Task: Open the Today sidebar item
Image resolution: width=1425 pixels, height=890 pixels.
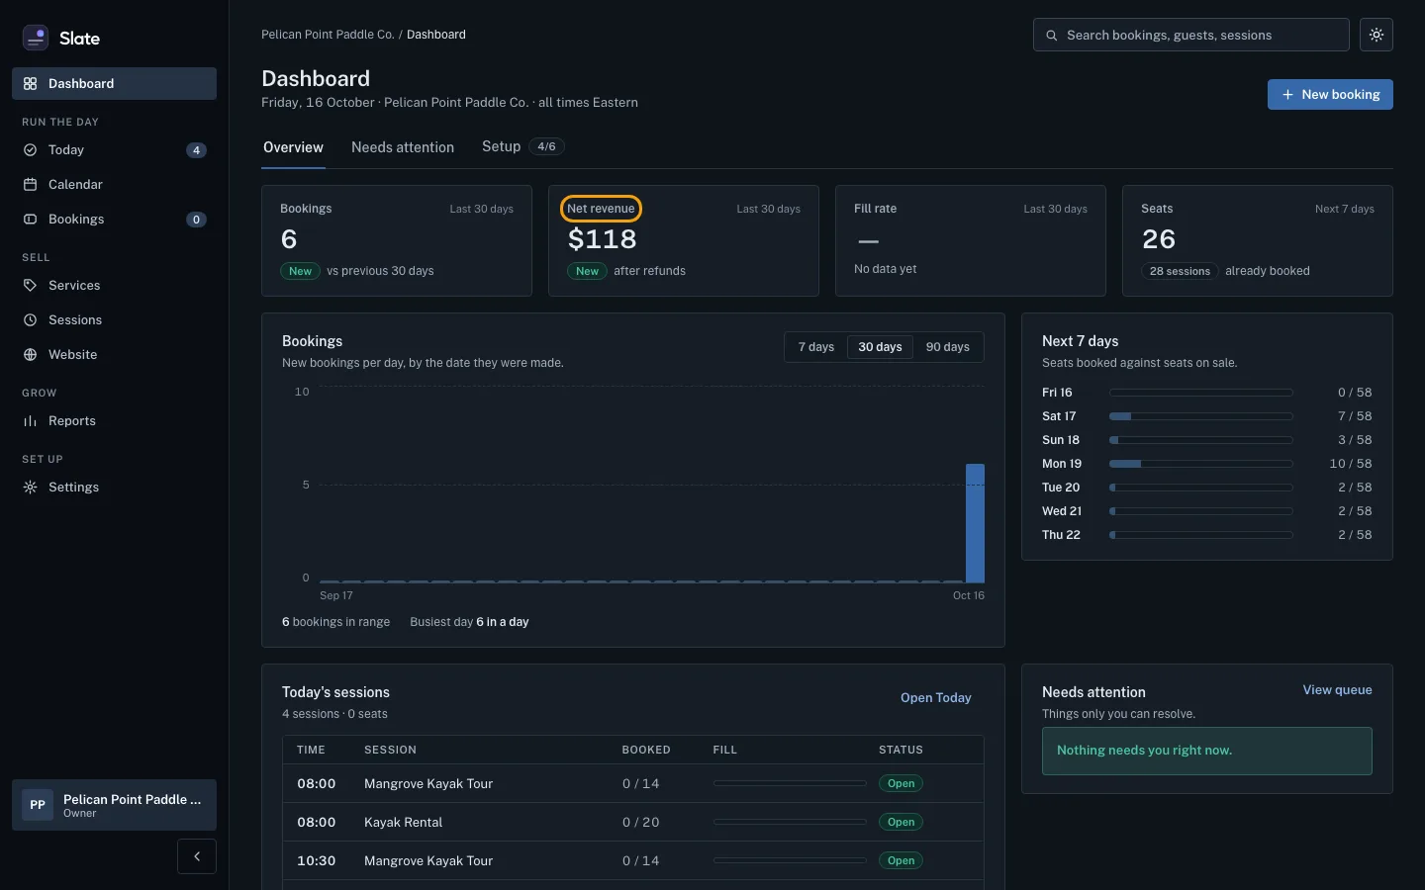Action: [x=114, y=150]
